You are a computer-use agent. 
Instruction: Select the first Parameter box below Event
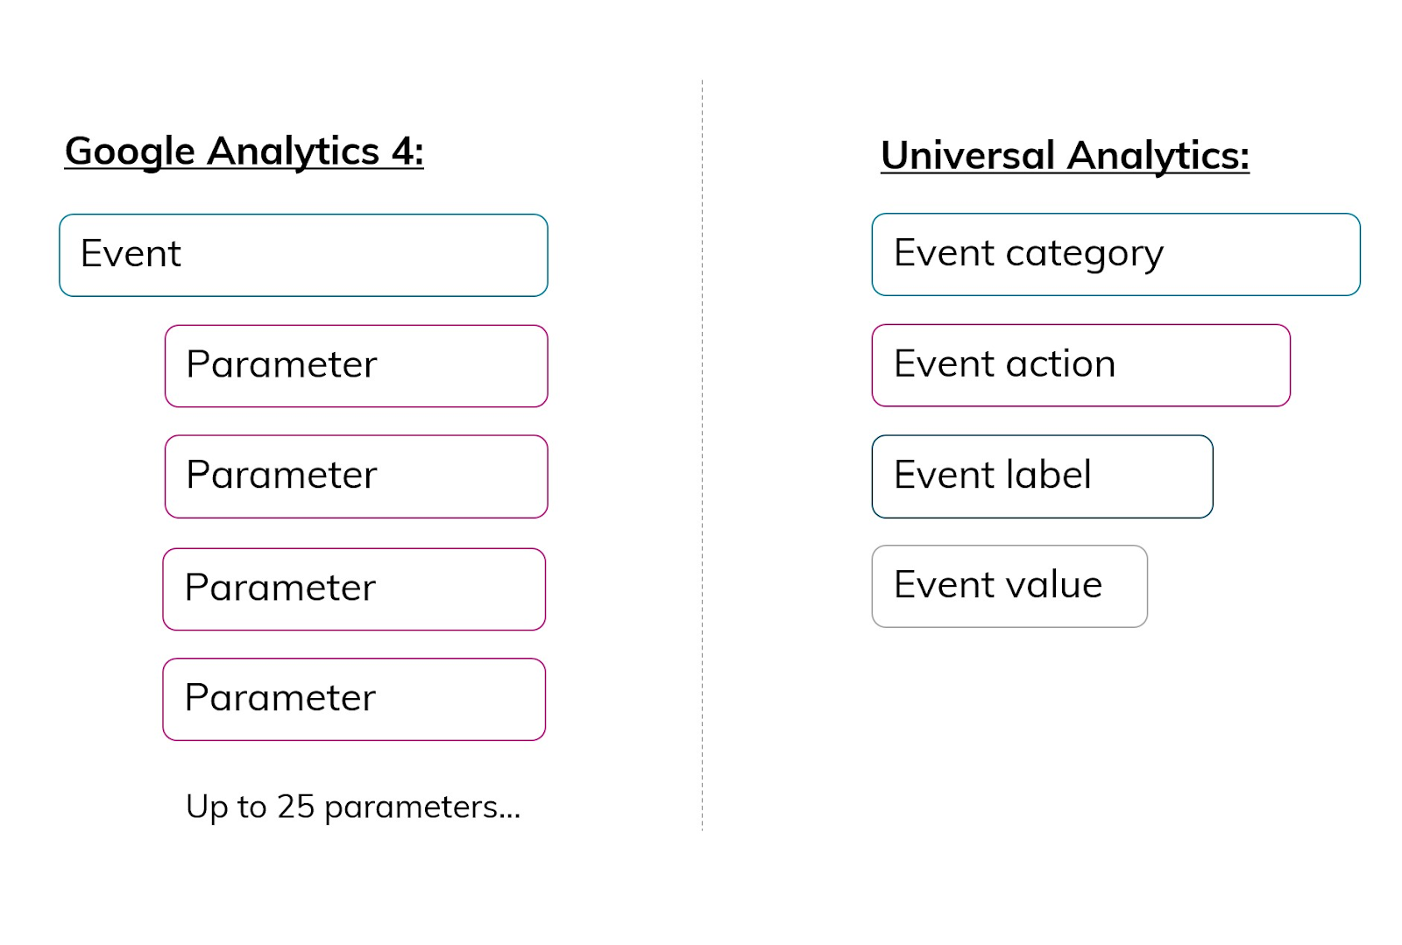pos(356,366)
